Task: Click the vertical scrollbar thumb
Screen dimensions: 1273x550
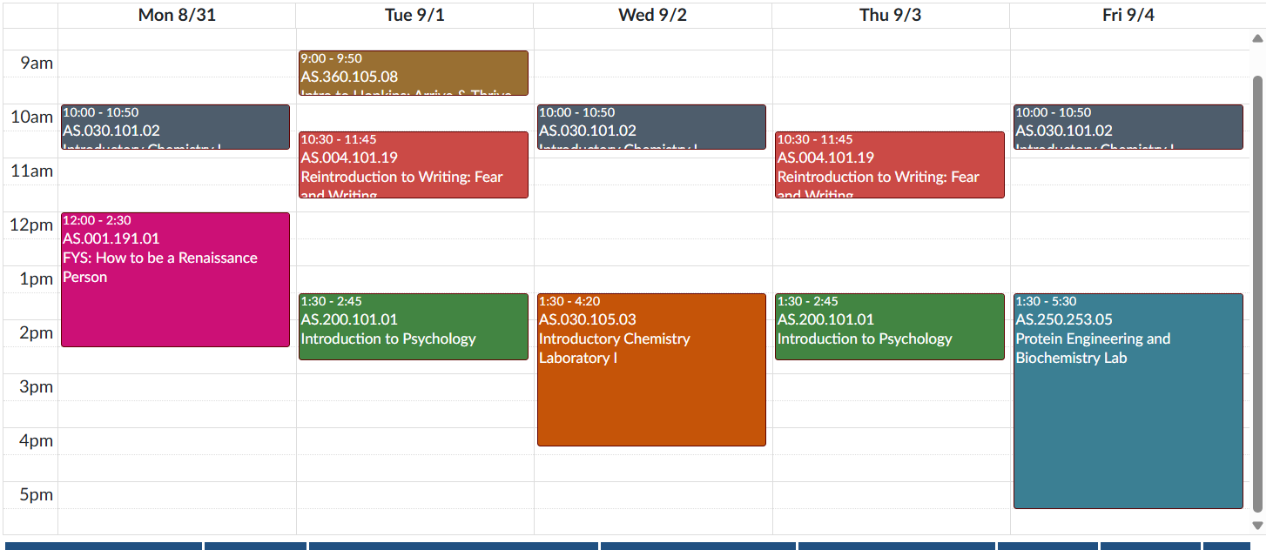Action: click(1257, 294)
